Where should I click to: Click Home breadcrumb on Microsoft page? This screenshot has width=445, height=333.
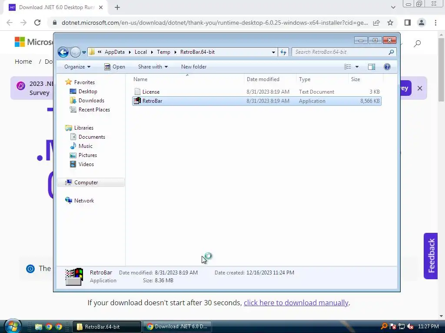23,62
